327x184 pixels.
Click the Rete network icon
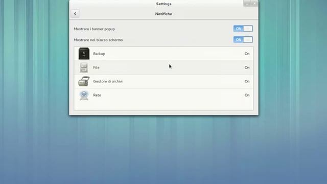pos(84,95)
